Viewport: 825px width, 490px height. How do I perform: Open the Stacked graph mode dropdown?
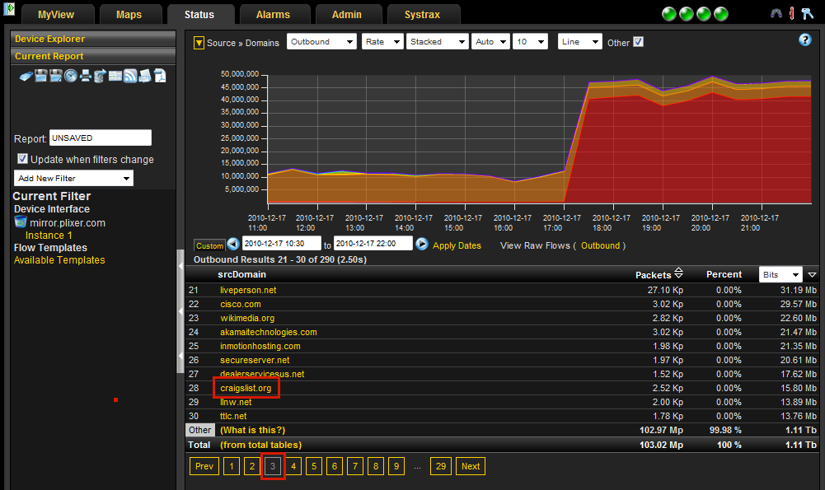tap(437, 42)
